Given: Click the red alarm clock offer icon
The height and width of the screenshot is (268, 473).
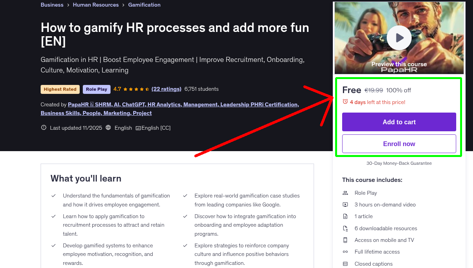Looking at the screenshot, I should (x=346, y=102).
